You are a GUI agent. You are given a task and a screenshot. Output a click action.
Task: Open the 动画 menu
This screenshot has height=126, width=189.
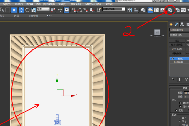point(38,4)
